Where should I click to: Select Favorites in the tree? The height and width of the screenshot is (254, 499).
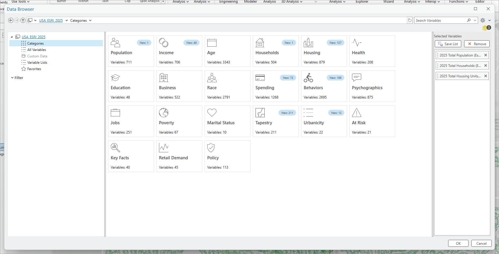click(x=34, y=69)
